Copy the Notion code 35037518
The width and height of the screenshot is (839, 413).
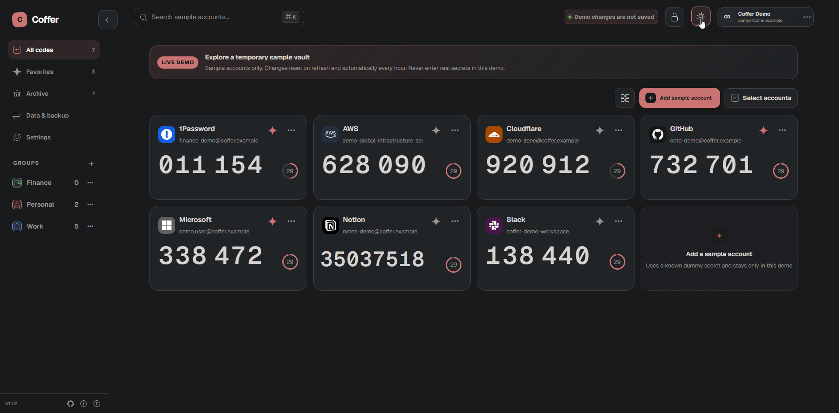373,259
